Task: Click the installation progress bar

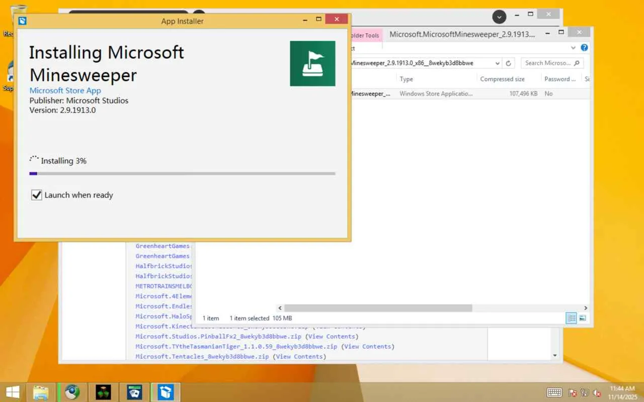Action: (182, 173)
